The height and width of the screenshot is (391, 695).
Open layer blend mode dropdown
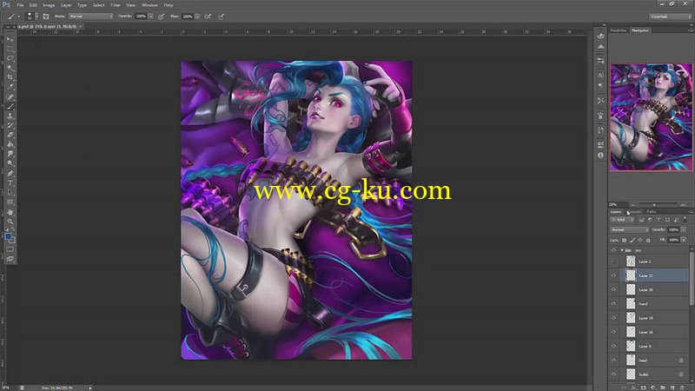tap(629, 229)
